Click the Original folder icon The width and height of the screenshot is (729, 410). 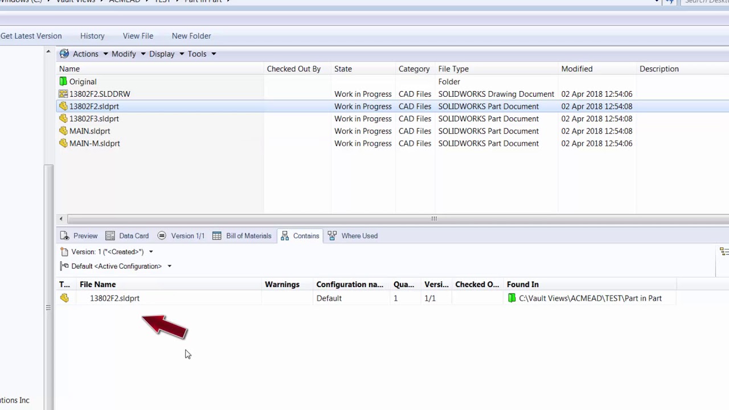[63, 81]
